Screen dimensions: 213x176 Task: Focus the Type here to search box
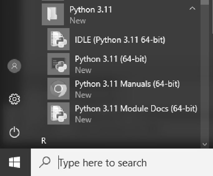coord(122,162)
